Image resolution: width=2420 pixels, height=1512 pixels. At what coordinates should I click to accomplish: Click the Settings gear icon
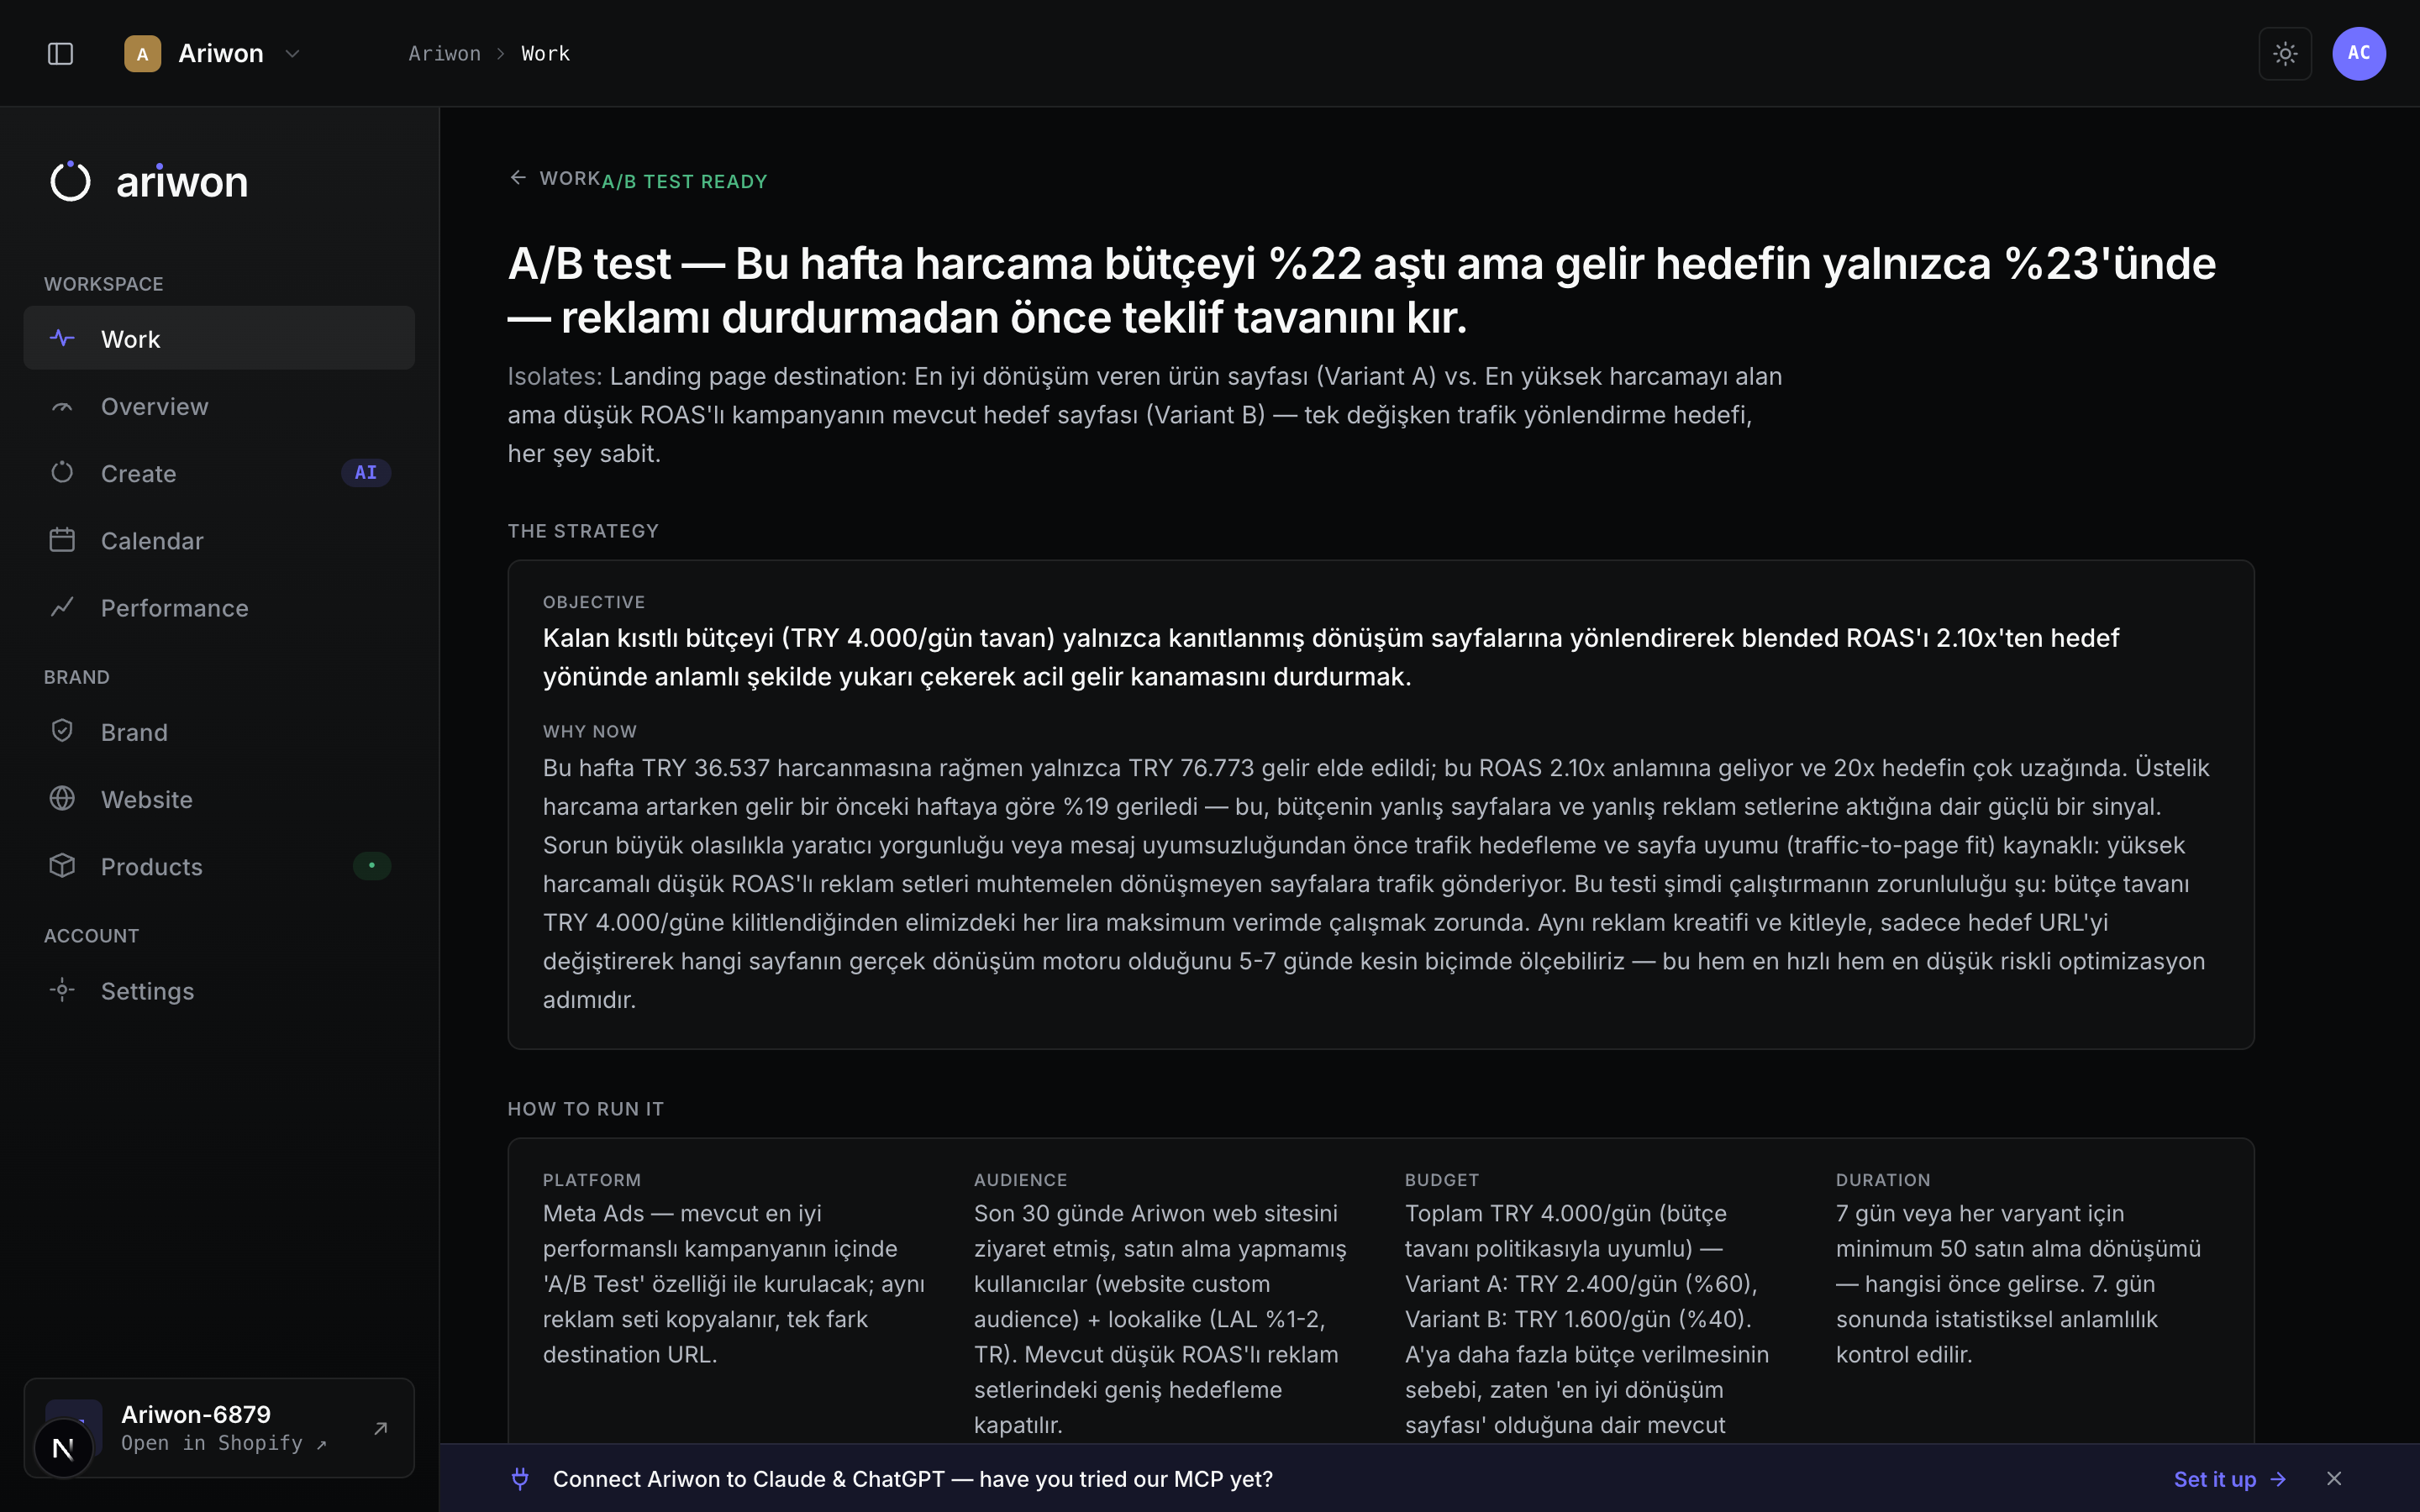coord(62,990)
